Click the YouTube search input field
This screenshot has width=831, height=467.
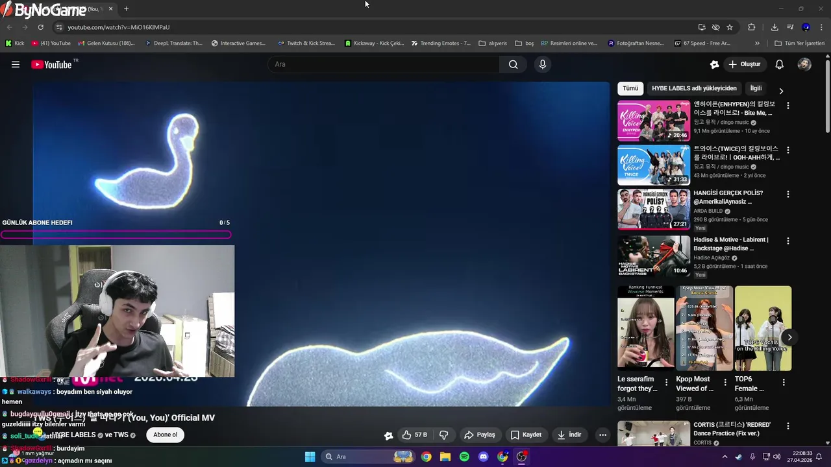pos(384,64)
